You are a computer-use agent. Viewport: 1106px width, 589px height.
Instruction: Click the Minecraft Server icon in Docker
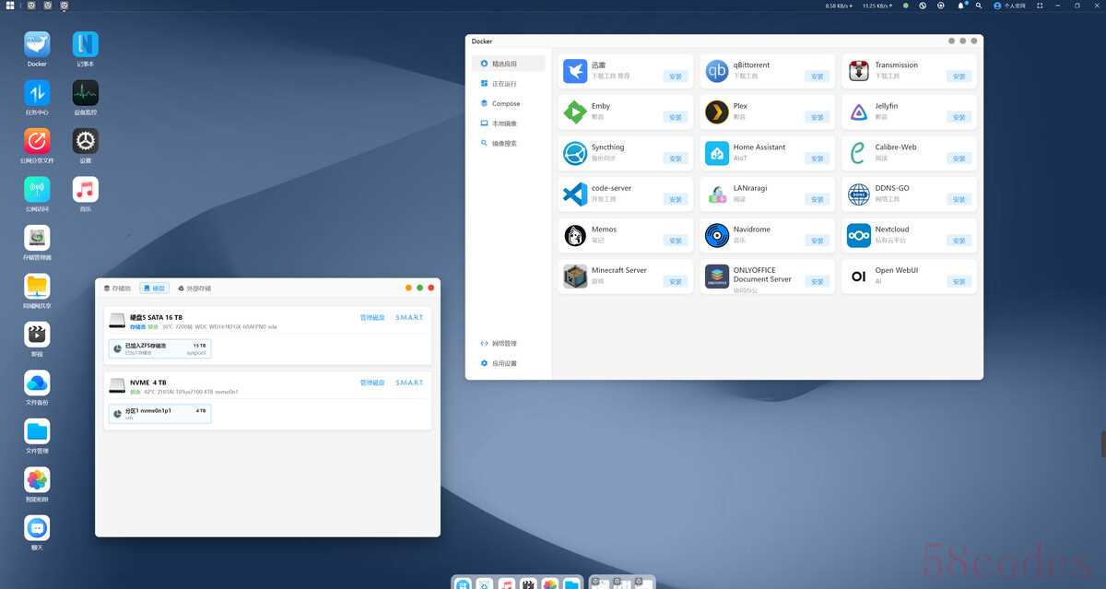pyautogui.click(x=575, y=277)
